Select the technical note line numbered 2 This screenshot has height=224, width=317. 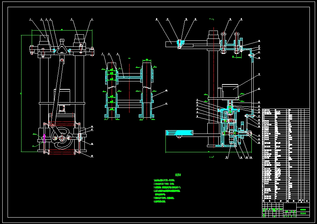pyautogui.click(x=164, y=184)
